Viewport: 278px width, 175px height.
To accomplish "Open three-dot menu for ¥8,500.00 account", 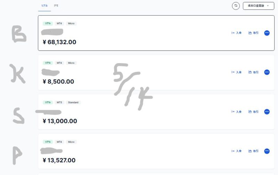I will [x=267, y=72].
